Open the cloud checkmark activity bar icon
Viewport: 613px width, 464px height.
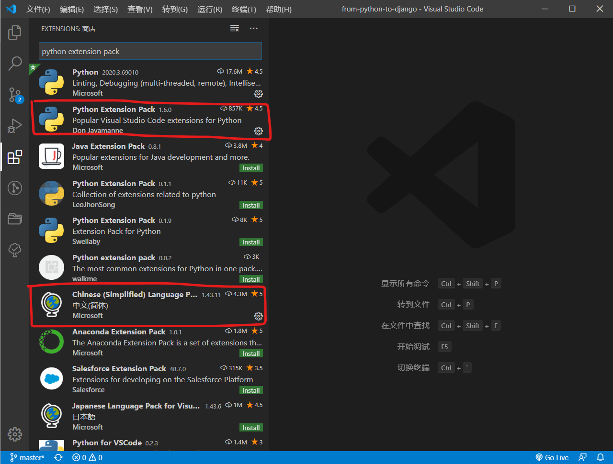click(15, 250)
